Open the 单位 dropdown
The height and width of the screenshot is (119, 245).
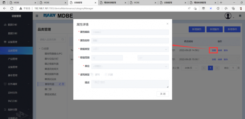[130, 66]
